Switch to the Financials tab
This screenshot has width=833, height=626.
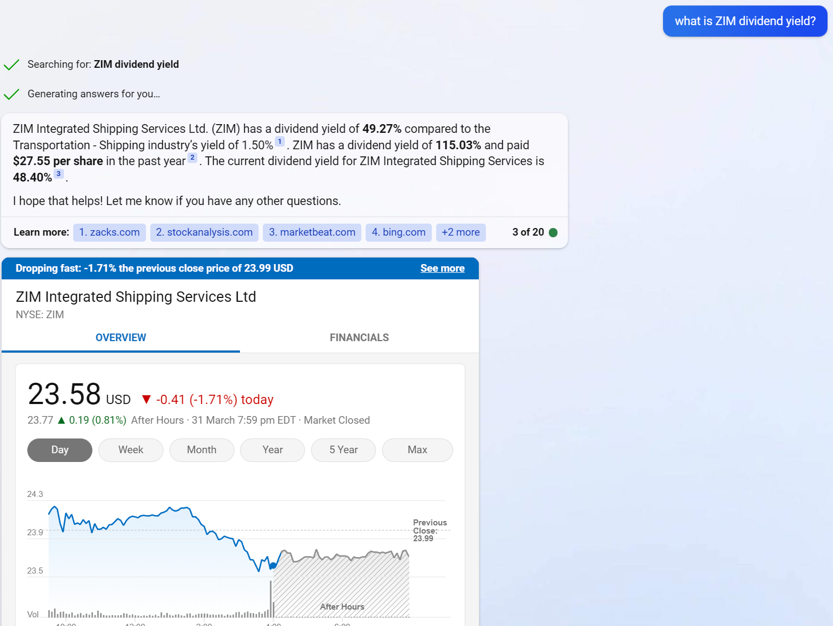pyautogui.click(x=359, y=338)
